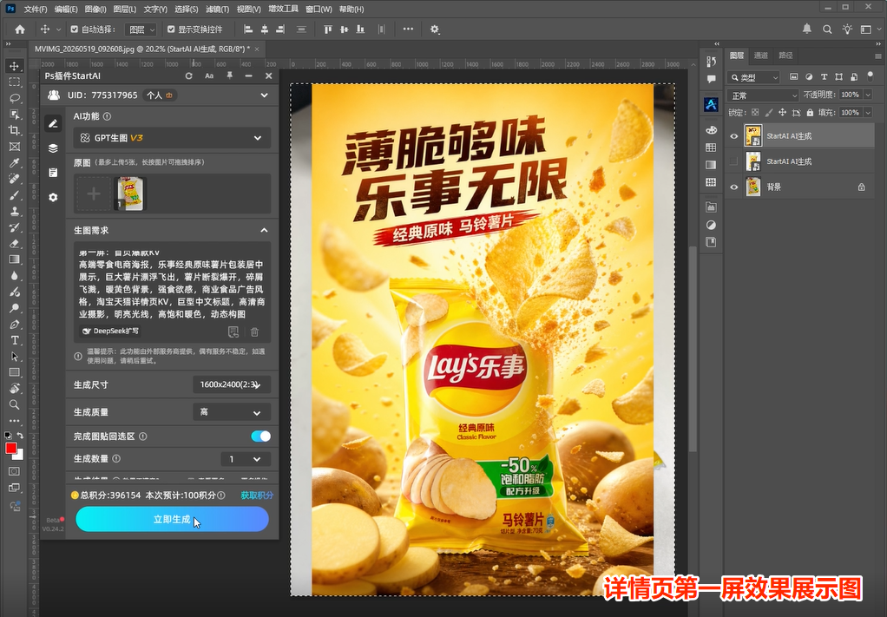The height and width of the screenshot is (617, 887).
Task: Toggle lock transparent pixels icon
Action: [755, 113]
